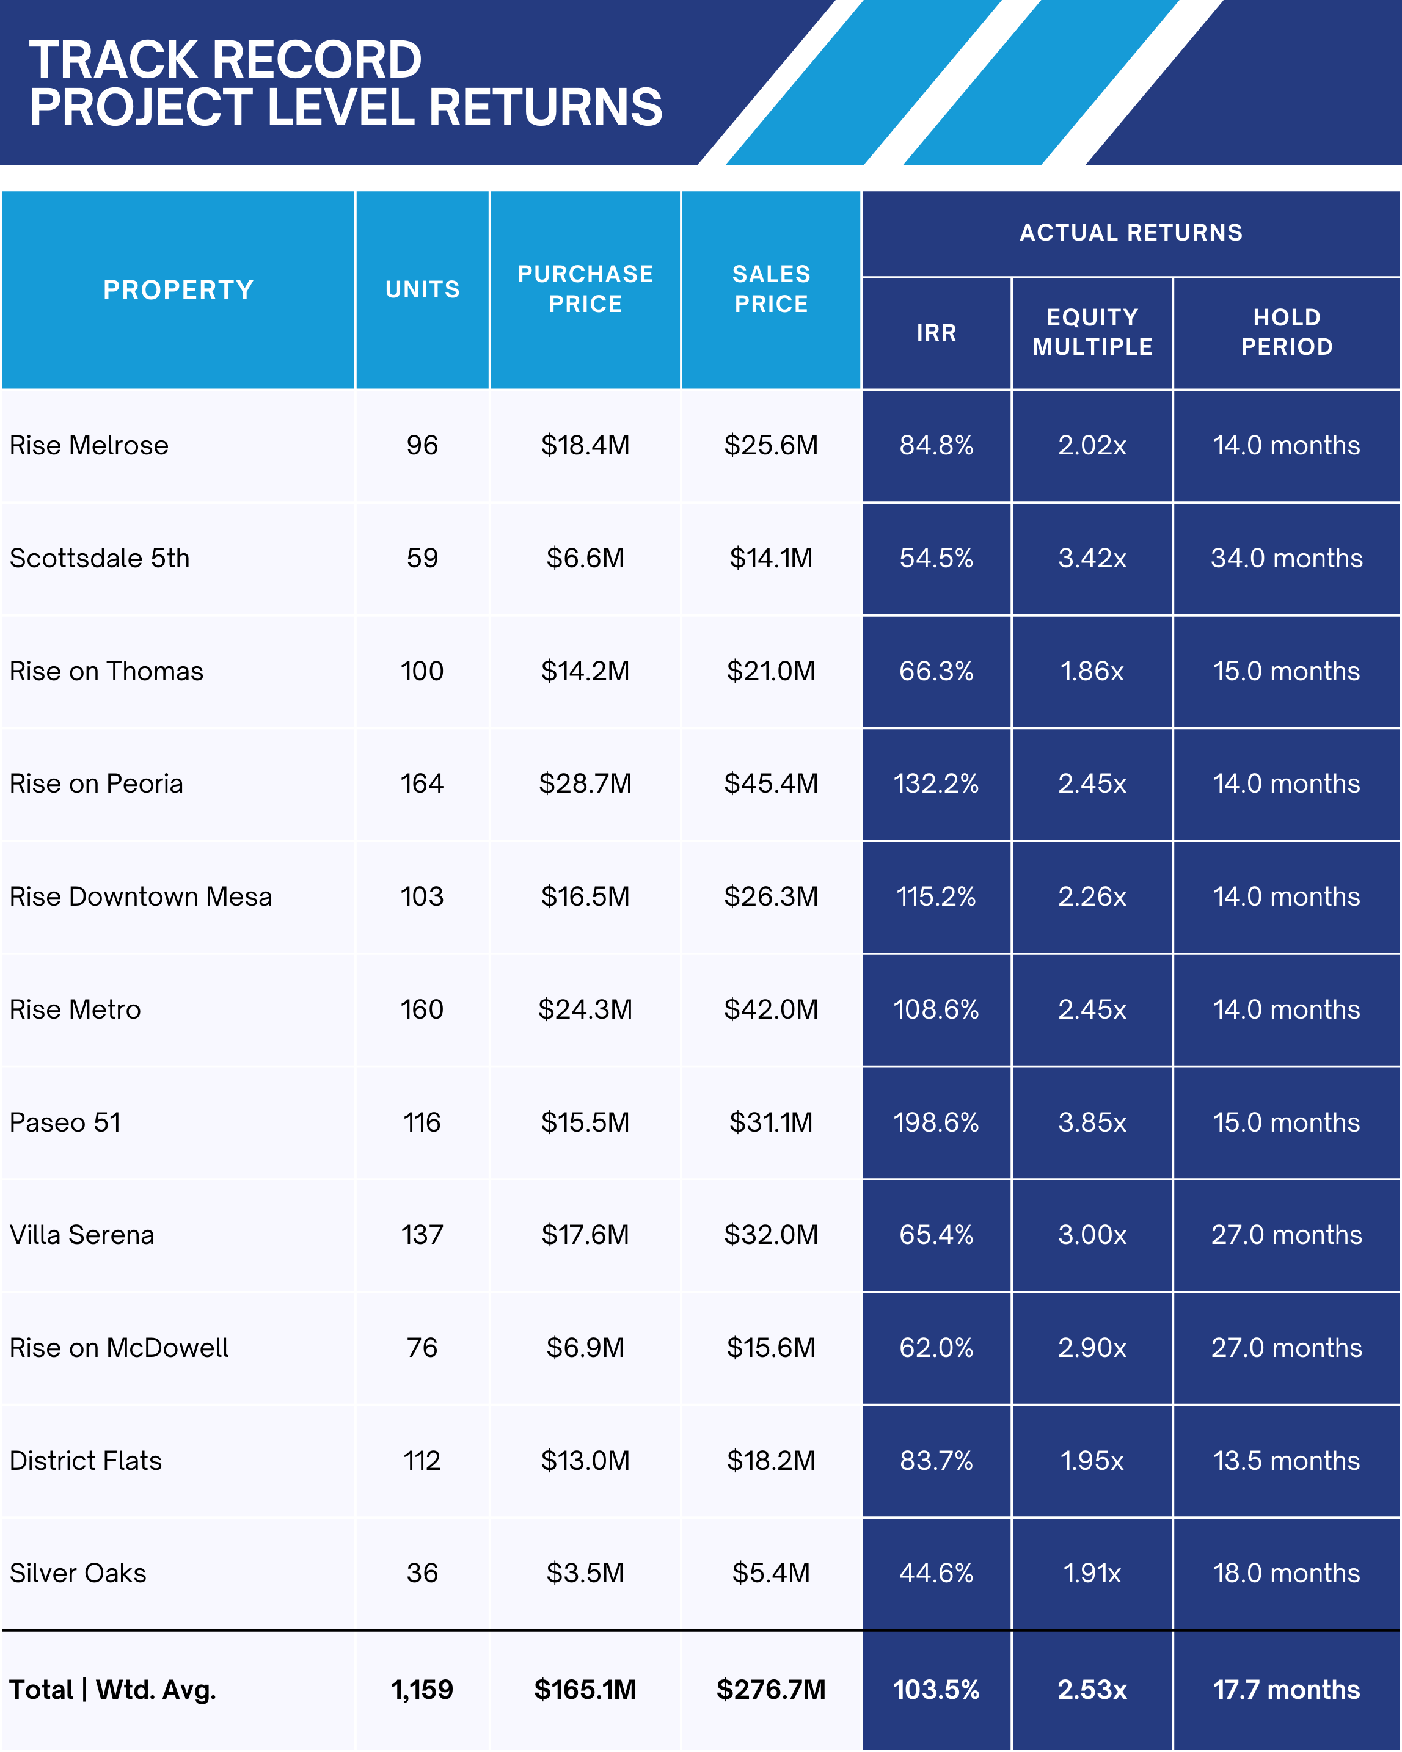Select the IRR column header
The image size is (1402, 1752).
click(936, 333)
